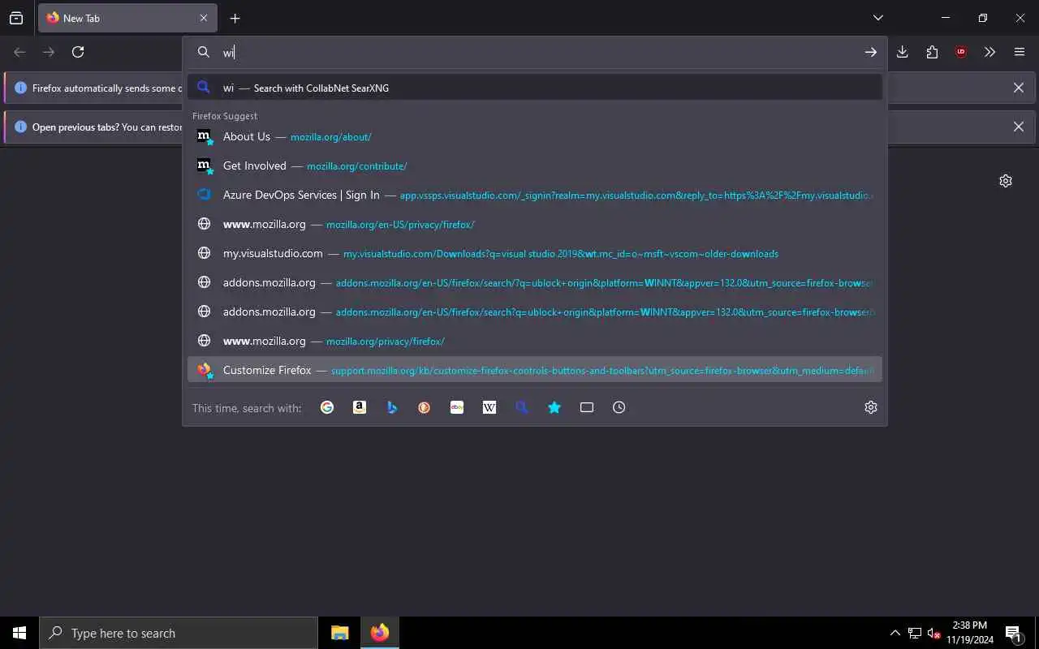The image size is (1039, 649).
Task: Search this time with eBay
Action: click(457, 407)
